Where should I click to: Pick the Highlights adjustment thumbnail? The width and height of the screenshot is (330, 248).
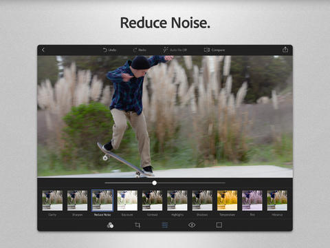pos(177,200)
